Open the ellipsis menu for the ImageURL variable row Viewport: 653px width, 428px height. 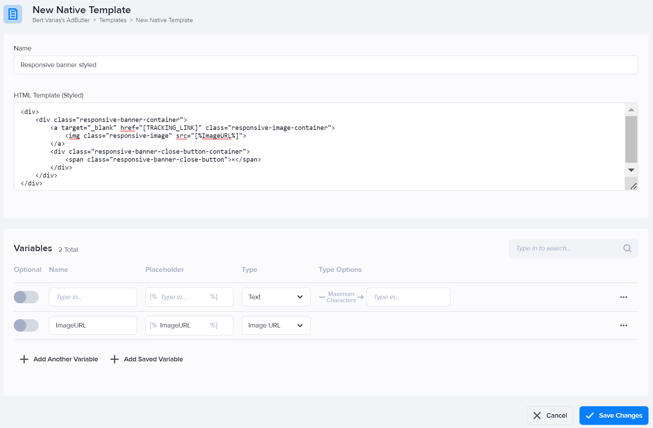click(623, 325)
